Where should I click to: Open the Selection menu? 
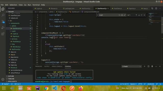pyautogui.click(x=13, y=5)
